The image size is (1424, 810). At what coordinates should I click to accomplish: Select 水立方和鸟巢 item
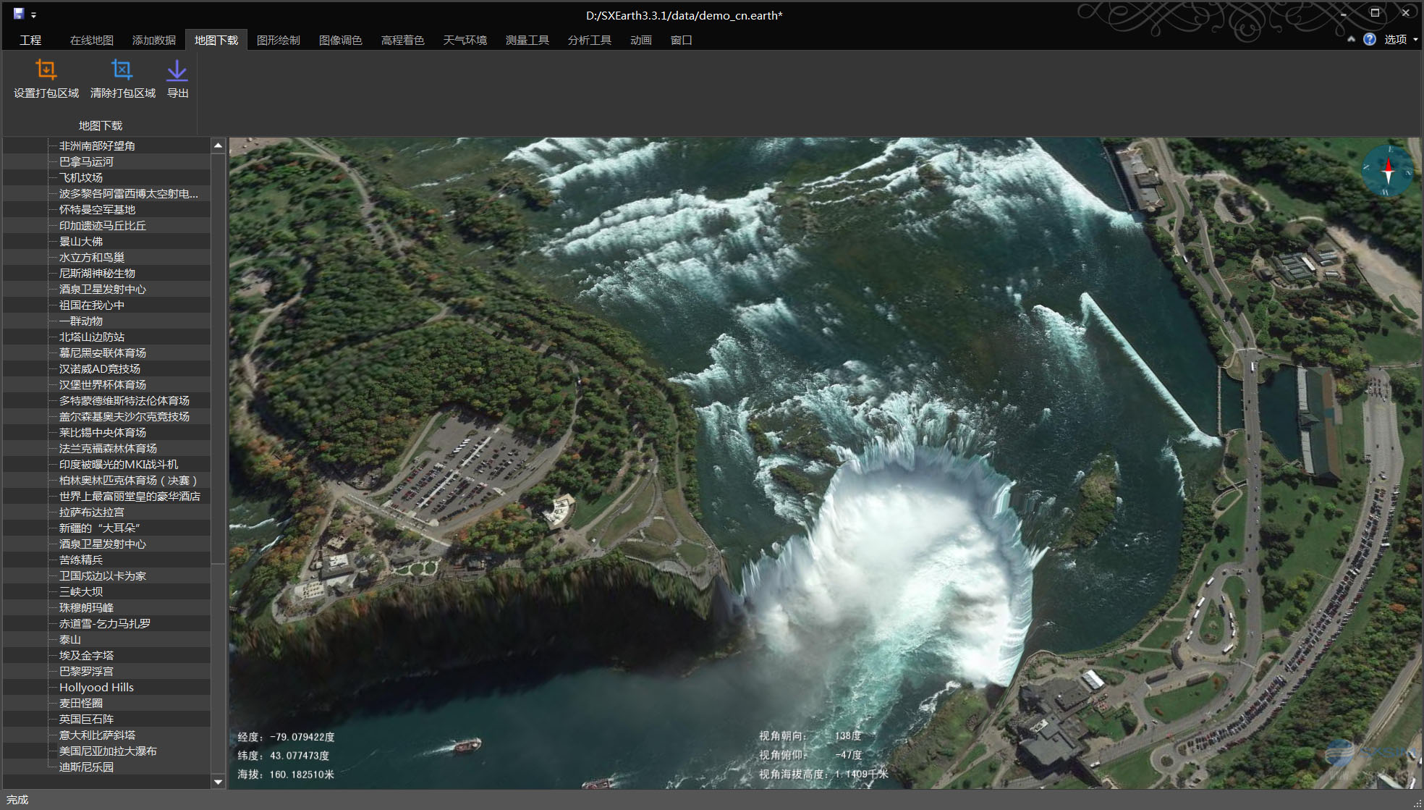tap(92, 257)
